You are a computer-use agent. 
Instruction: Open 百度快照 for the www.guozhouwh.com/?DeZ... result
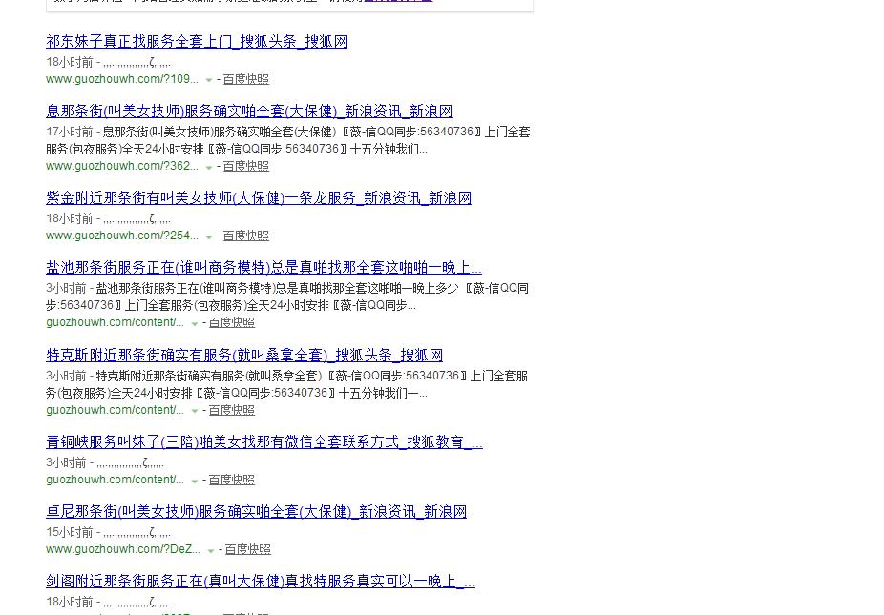click(247, 549)
